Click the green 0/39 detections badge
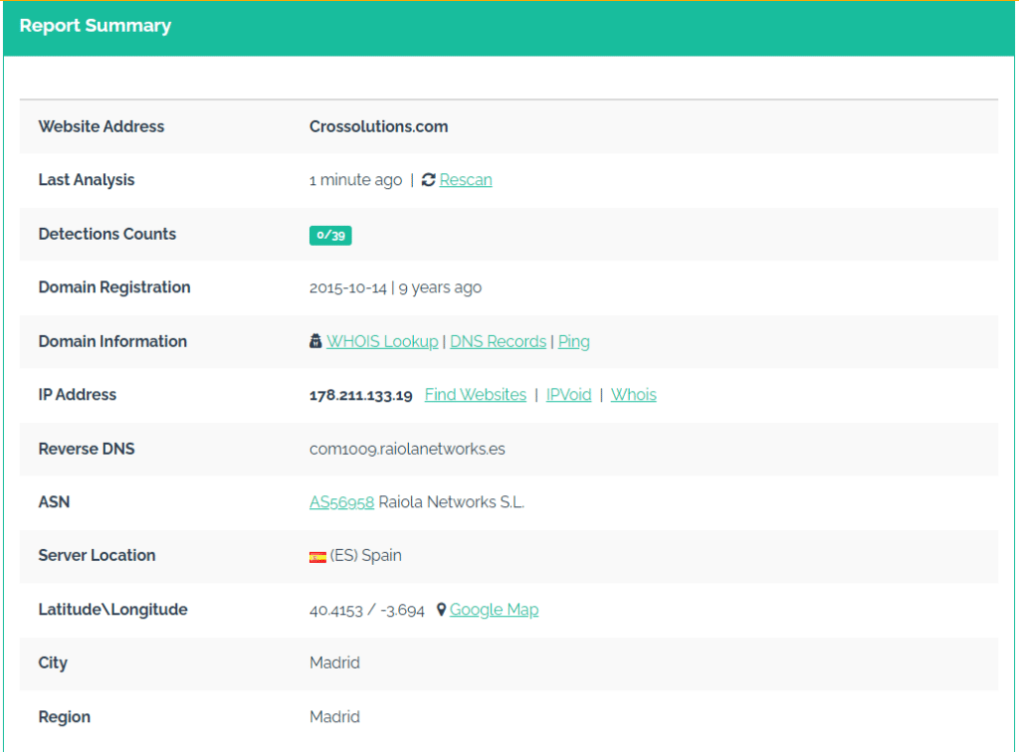This screenshot has width=1019, height=752. pos(330,235)
